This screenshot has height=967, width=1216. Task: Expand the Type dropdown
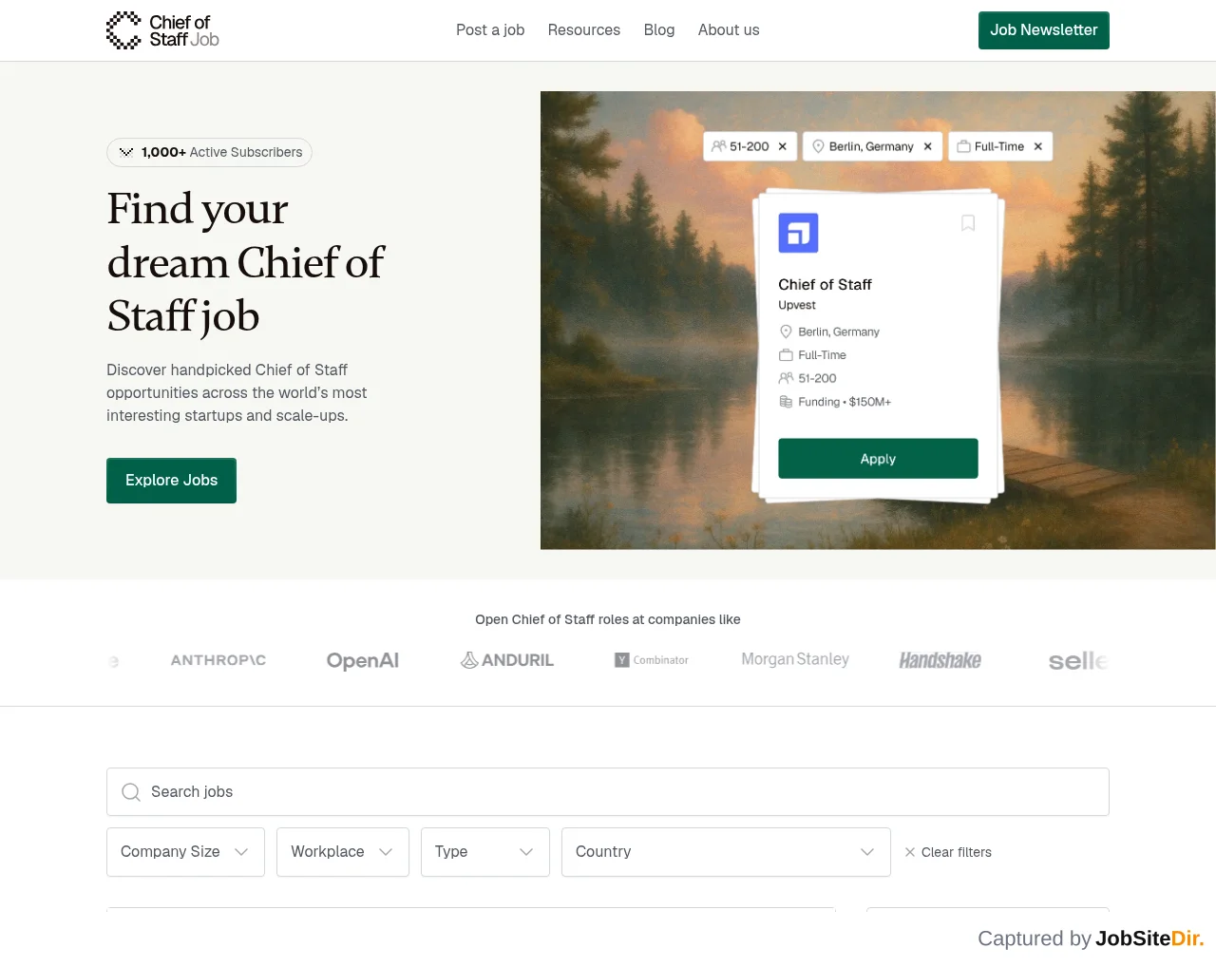tap(485, 852)
